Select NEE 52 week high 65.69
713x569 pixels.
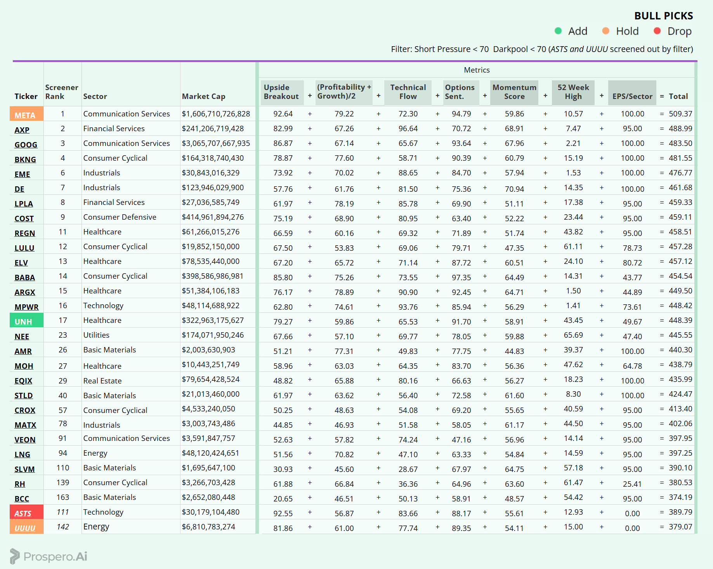pos(573,335)
